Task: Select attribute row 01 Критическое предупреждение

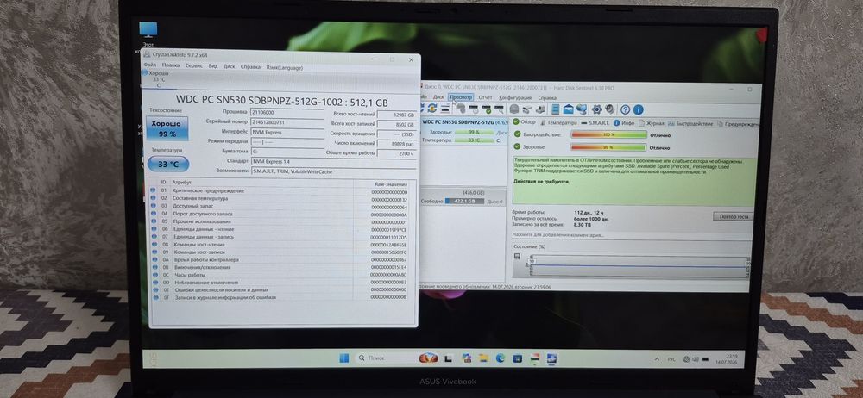Action: point(280,190)
